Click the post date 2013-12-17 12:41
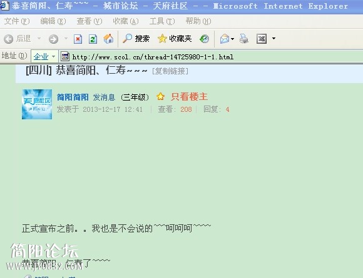363x278 pixels. click(113, 109)
